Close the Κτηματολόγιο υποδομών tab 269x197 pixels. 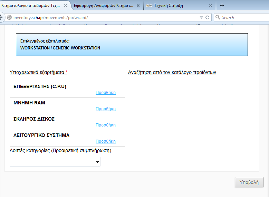(x=66, y=6)
